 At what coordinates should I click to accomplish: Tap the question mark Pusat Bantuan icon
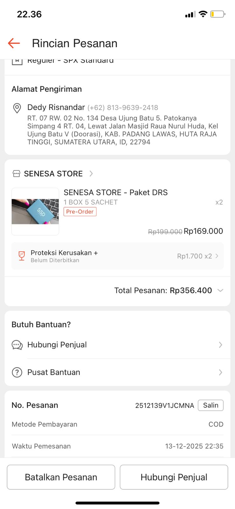[x=17, y=372]
